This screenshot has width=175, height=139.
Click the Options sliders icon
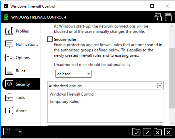[9, 57]
